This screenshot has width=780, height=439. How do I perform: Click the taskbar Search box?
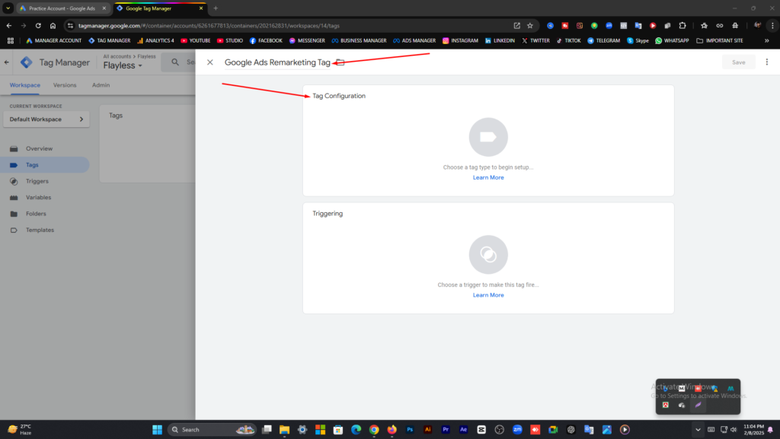[212, 430]
